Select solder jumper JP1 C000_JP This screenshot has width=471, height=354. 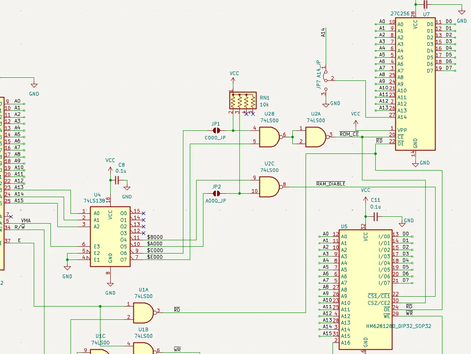tap(216, 130)
